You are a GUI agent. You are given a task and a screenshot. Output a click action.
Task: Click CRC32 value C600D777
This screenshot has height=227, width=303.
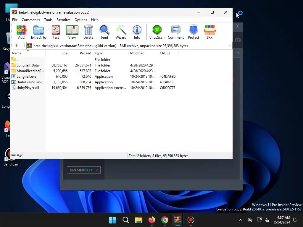pyautogui.click(x=167, y=87)
